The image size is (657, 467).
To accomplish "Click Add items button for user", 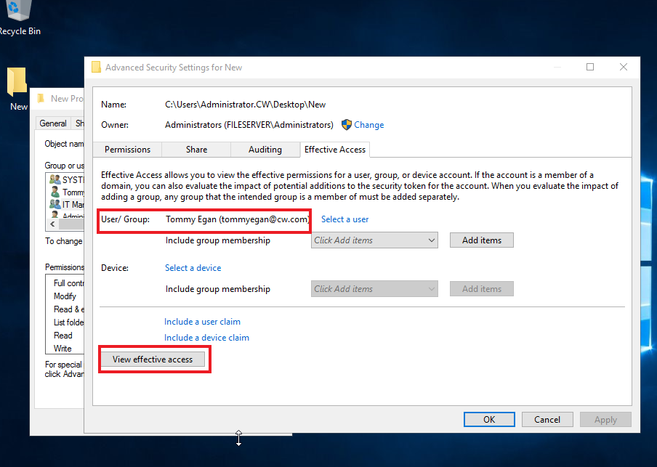I will pyautogui.click(x=481, y=240).
